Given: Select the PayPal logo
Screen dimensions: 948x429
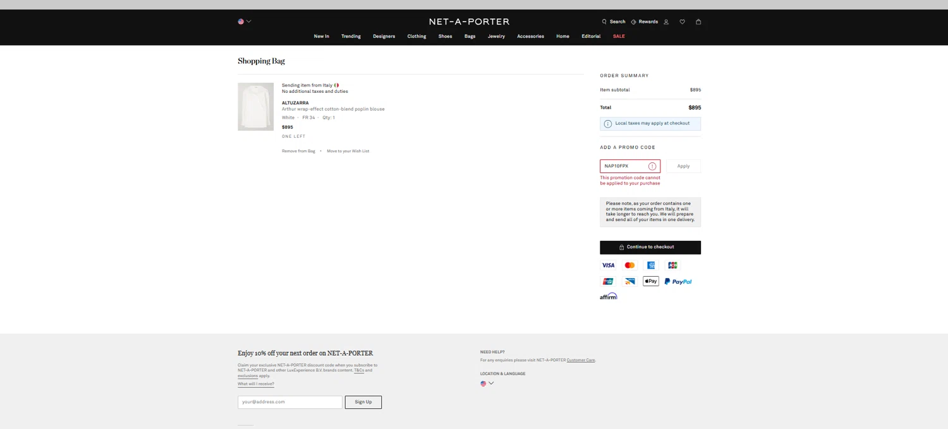Looking at the screenshot, I should 678,282.
